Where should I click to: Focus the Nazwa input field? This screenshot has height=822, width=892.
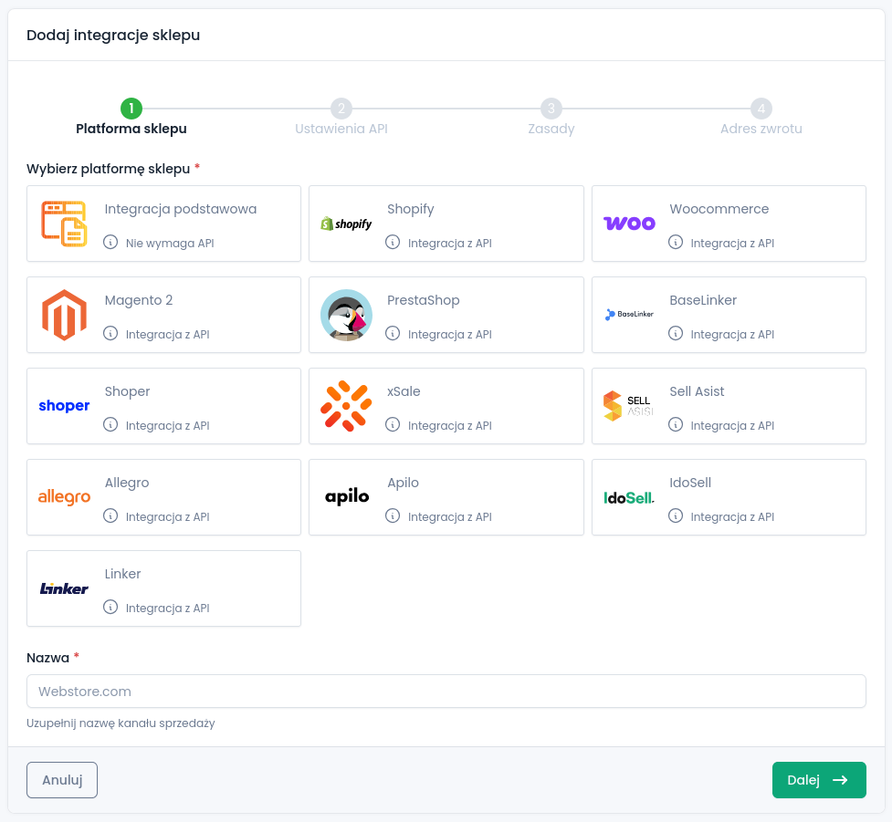(446, 692)
